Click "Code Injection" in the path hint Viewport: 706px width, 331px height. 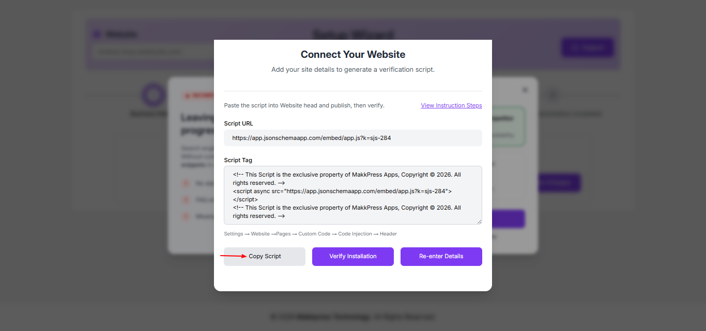(x=355, y=234)
